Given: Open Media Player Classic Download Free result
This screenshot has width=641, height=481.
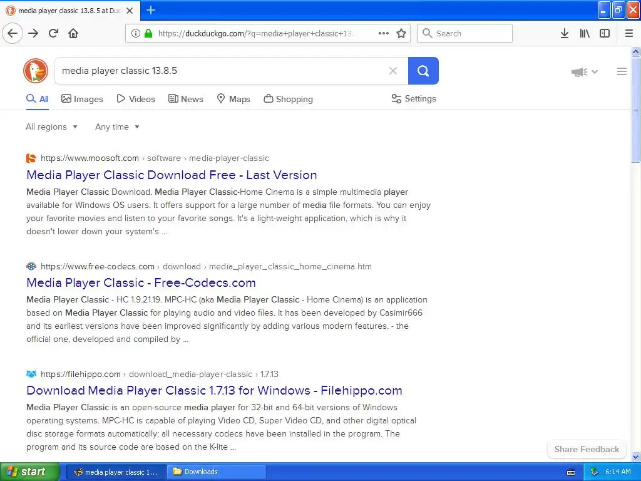Looking at the screenshot, I should pos(172,175).
